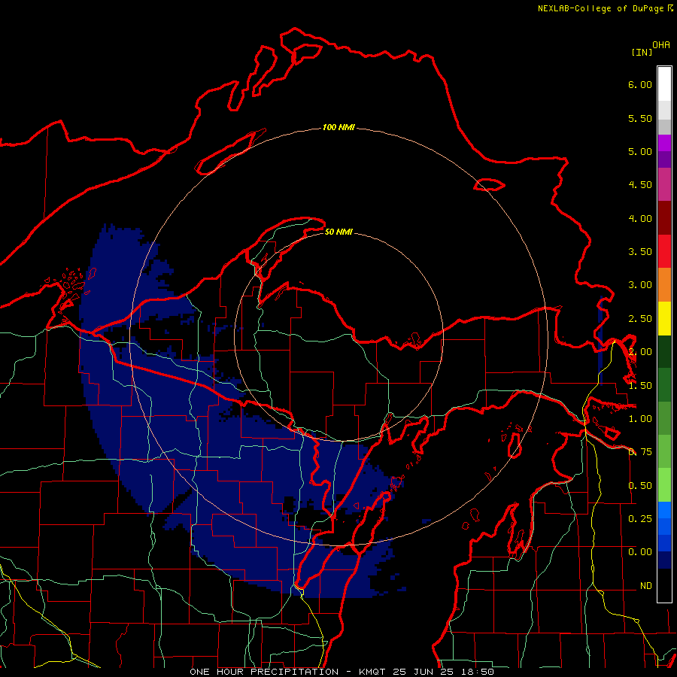
Task: Click the 0.50 legend value
Action: point(640,486)
